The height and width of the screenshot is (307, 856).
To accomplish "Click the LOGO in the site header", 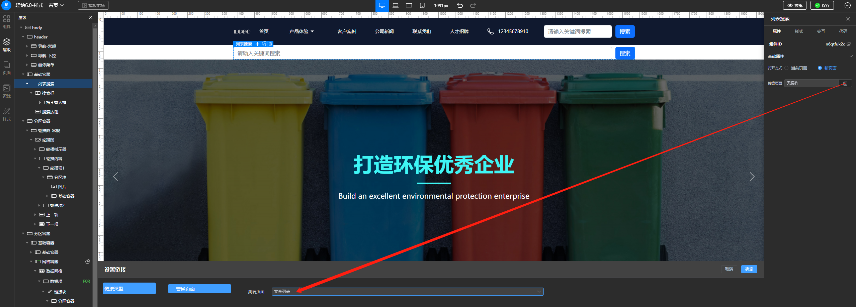I will 242,31.
